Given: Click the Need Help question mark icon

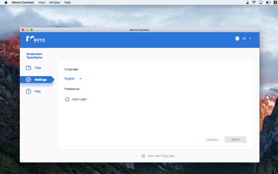Looking at the screenshot, I should pos(143,156).
